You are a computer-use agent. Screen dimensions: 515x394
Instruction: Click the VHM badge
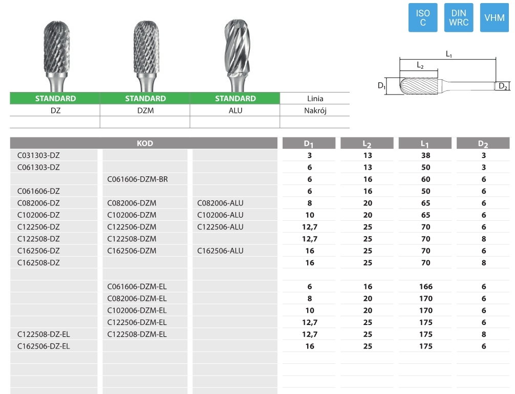[x=495, y=18]
